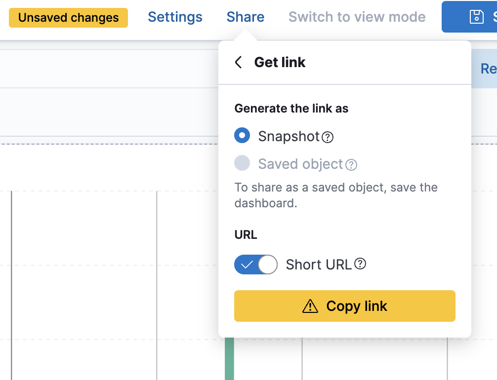The height and width of the screenshot is (380, 497).
Task: Click the help icon beside Snapshot
Action: point(328,137)
